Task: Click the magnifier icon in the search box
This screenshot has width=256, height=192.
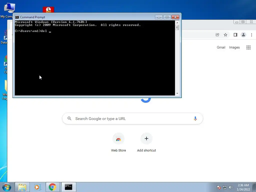Action: [69, 118]
